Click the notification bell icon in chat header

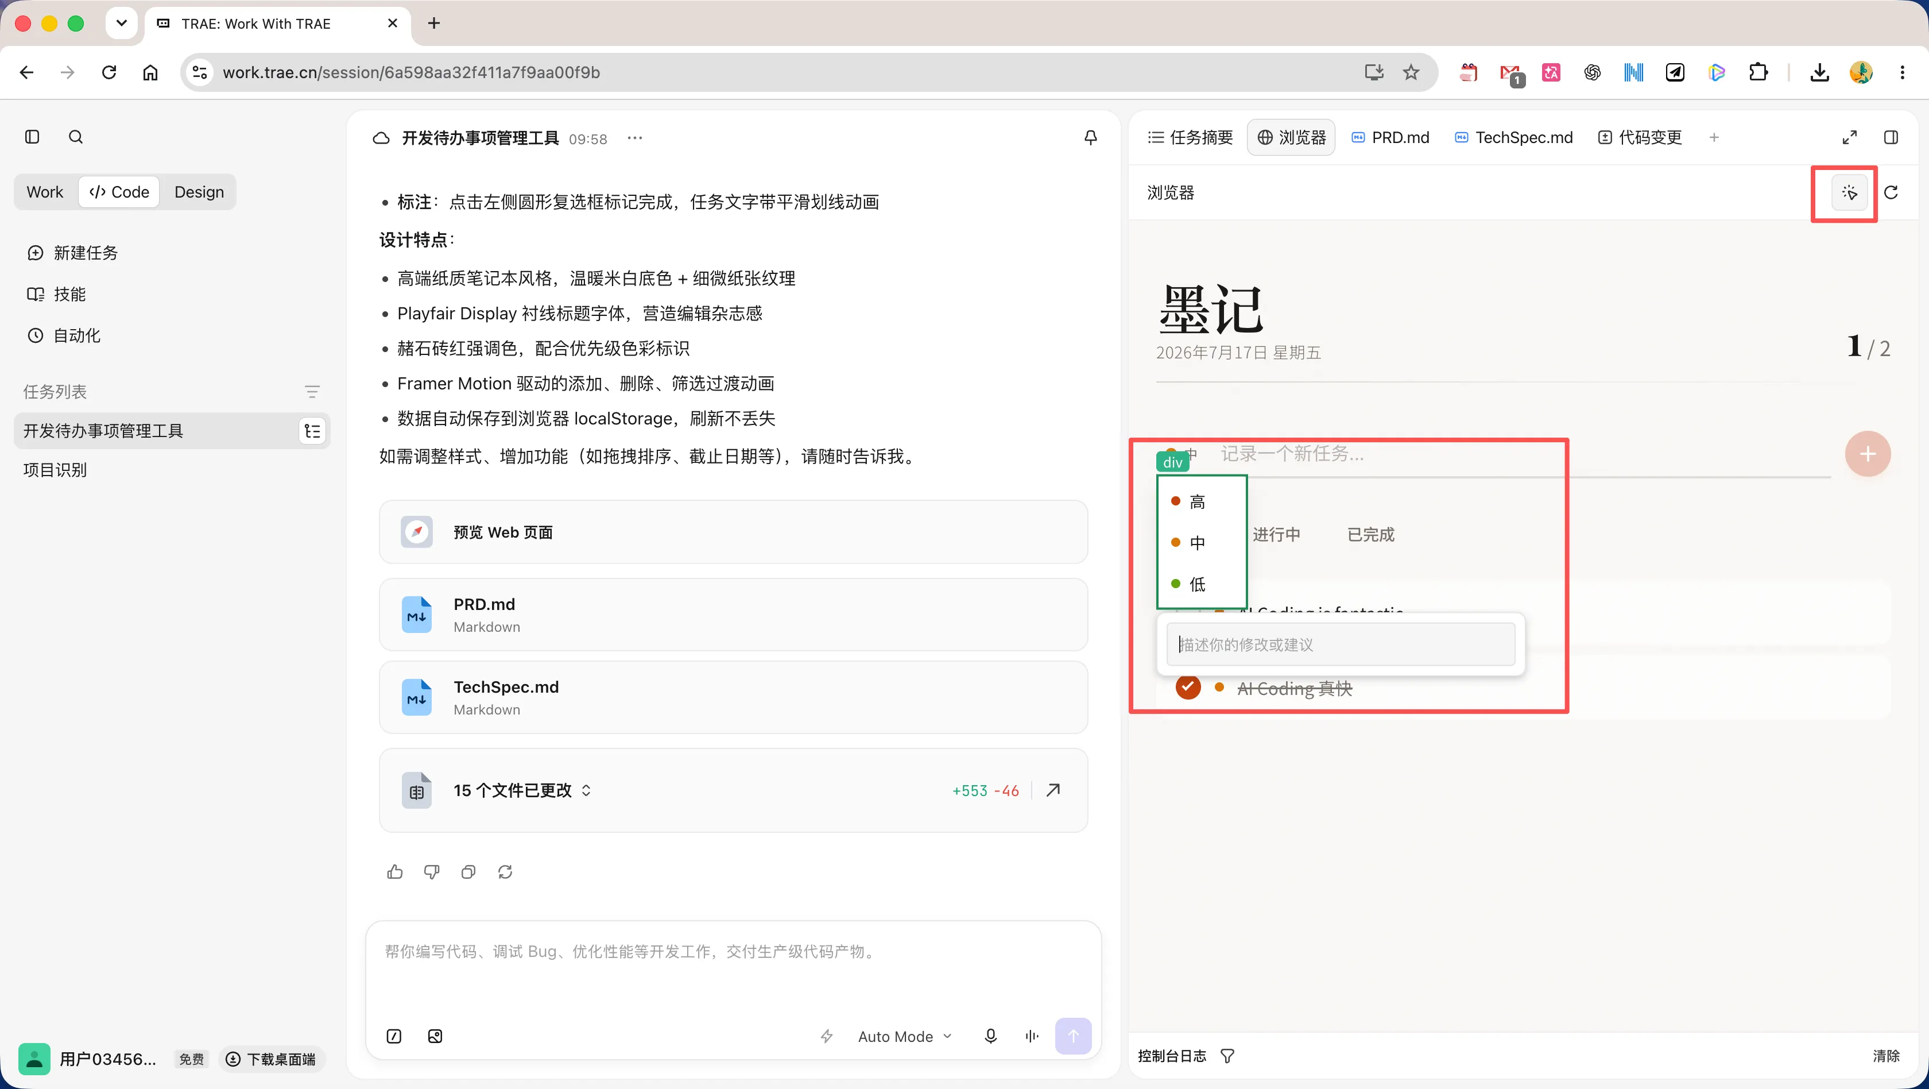(x=1090, y=138)
